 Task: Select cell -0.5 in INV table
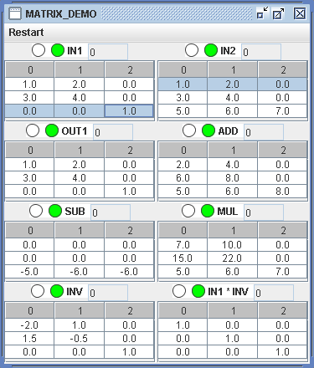tap(80, 339)
